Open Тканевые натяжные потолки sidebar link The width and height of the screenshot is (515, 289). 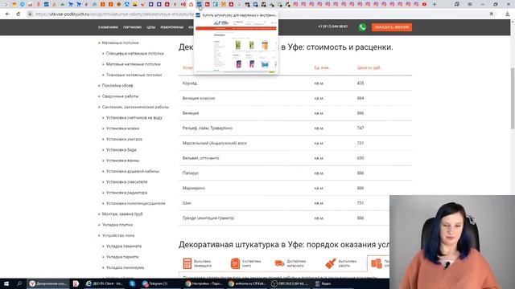(x=134, y=75)
